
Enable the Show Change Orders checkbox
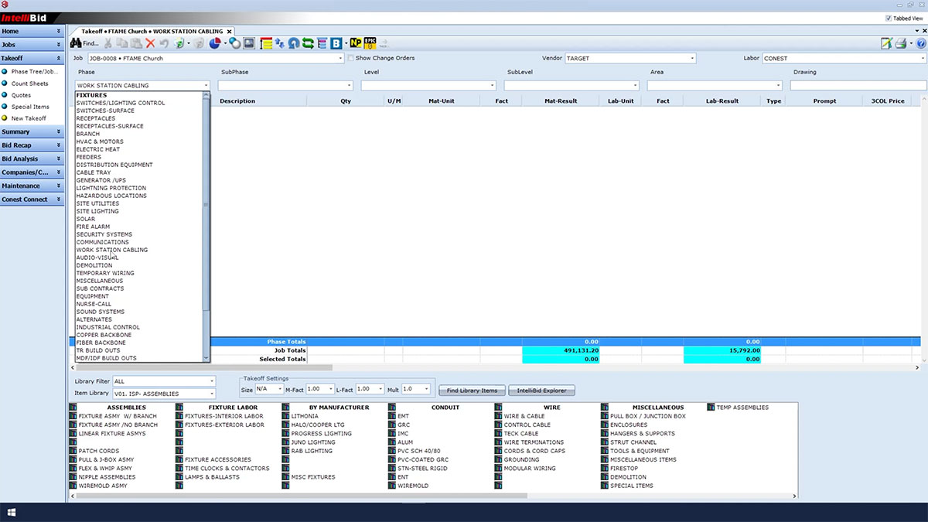coord(351,58)
